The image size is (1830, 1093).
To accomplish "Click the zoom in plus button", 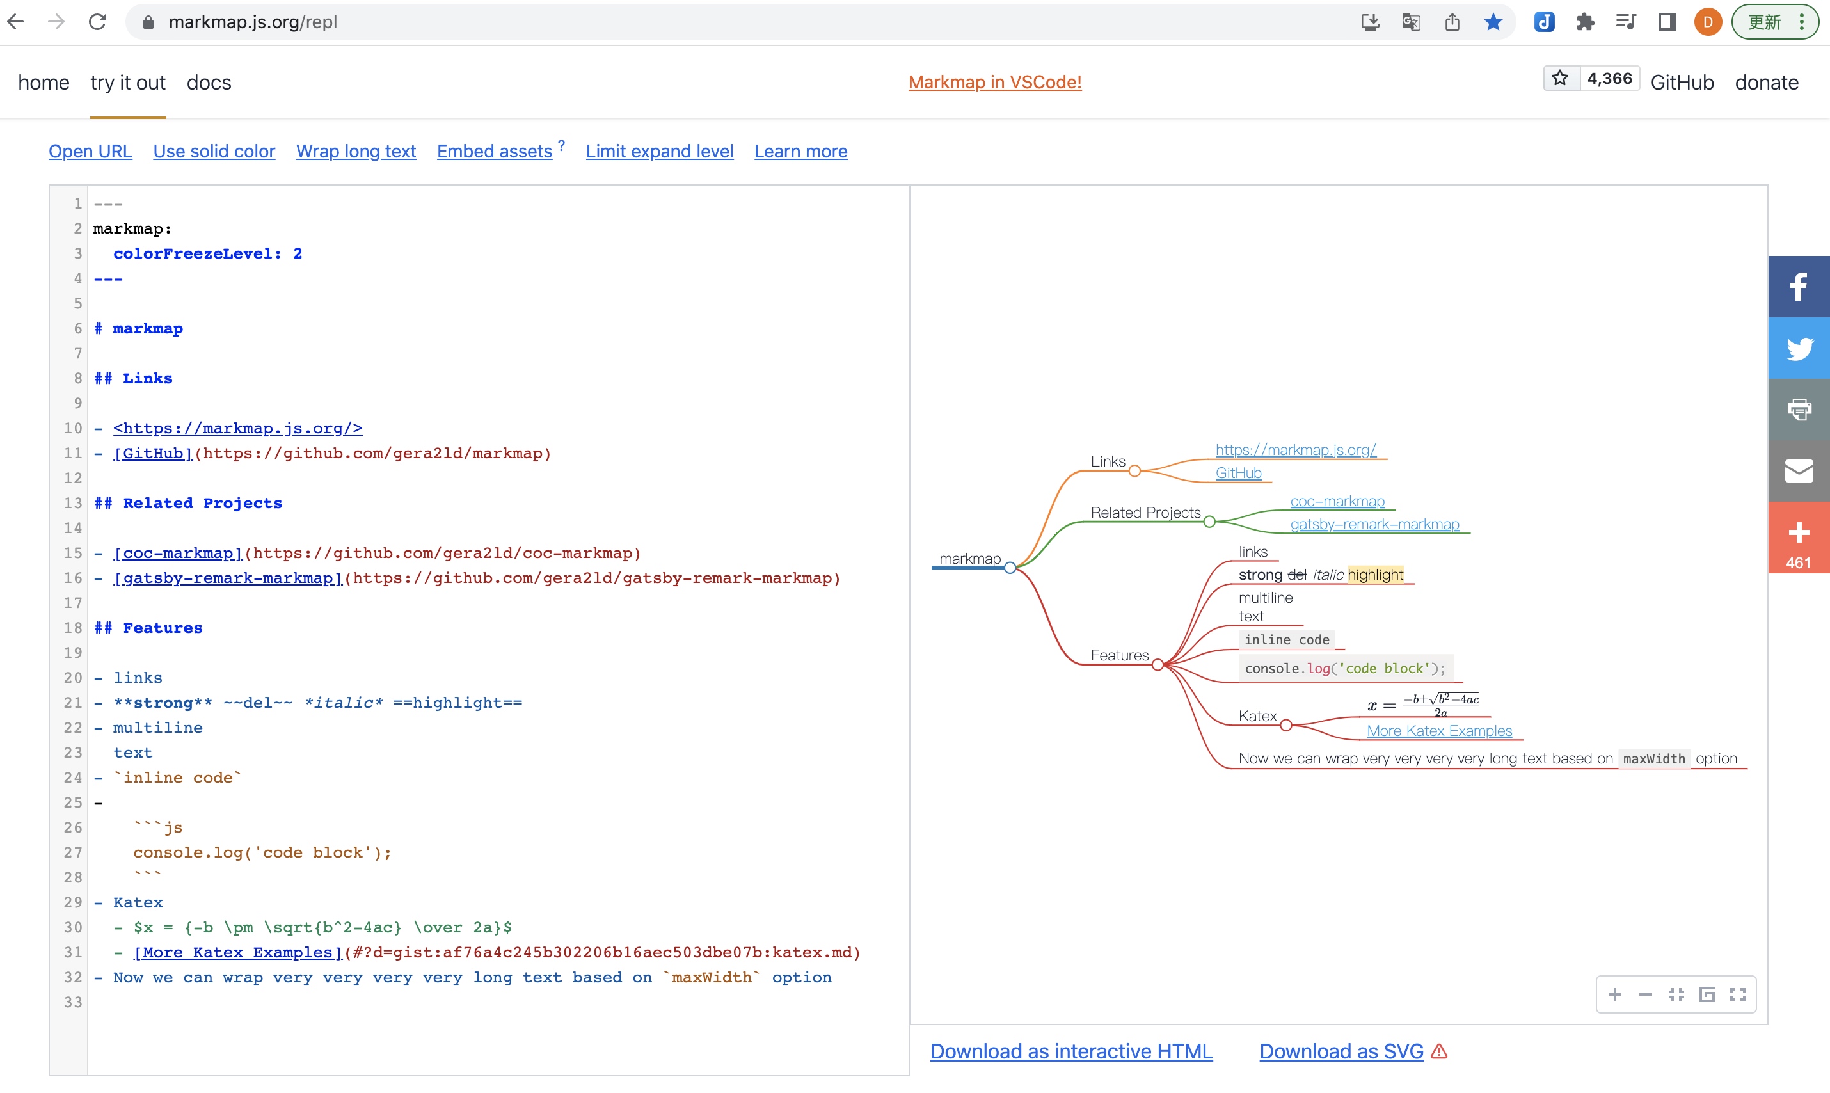I will [1614, 995].
